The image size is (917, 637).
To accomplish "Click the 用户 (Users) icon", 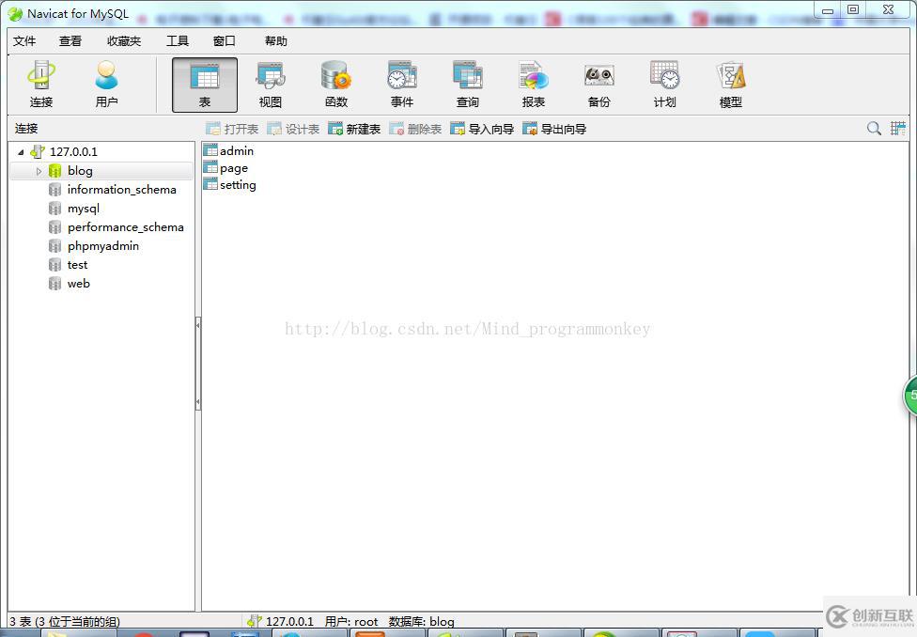I will [x=105, y=83].
